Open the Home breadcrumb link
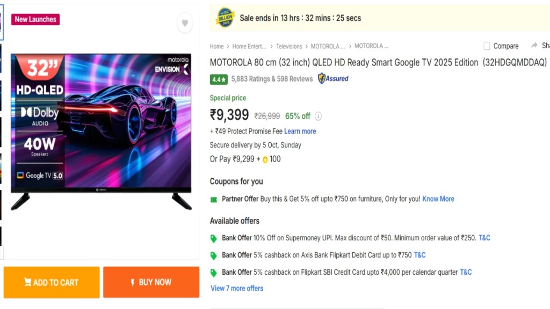The height and width of the screenshot is (309, 550). pyautogui.click(x=216, y=46)
